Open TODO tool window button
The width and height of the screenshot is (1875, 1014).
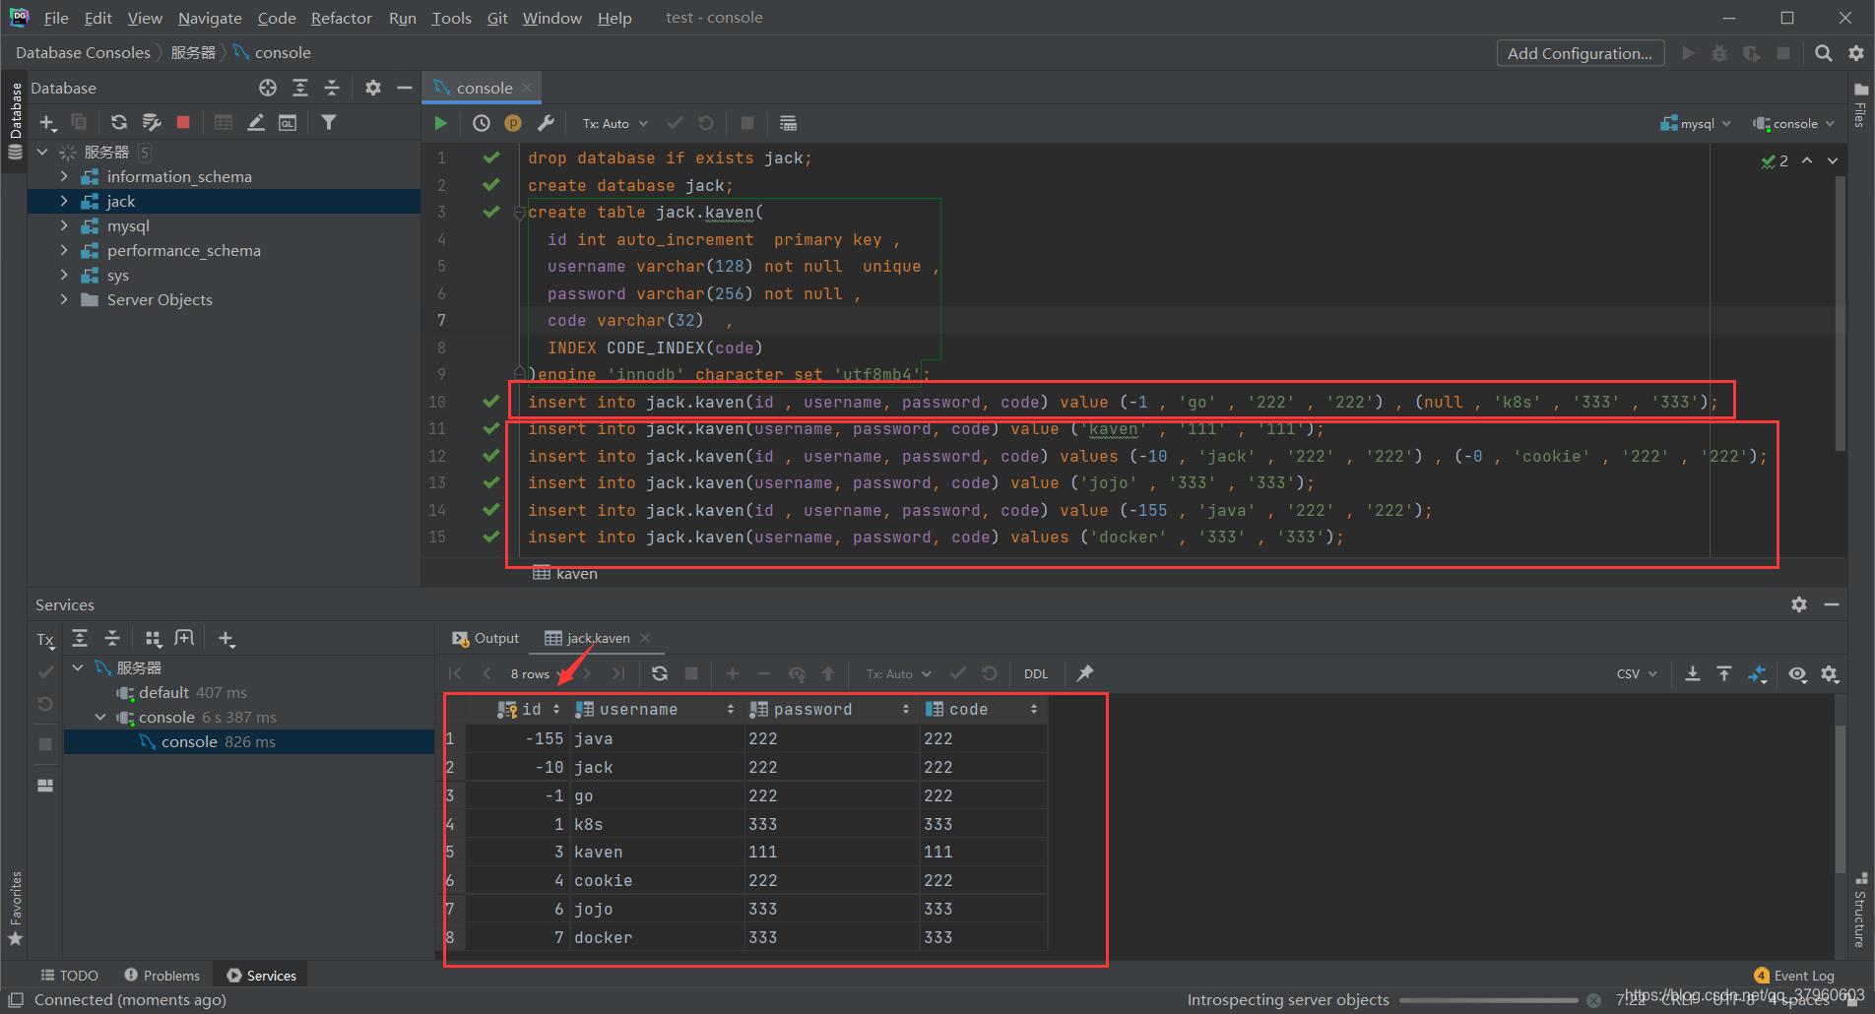[x=69, y=976]
